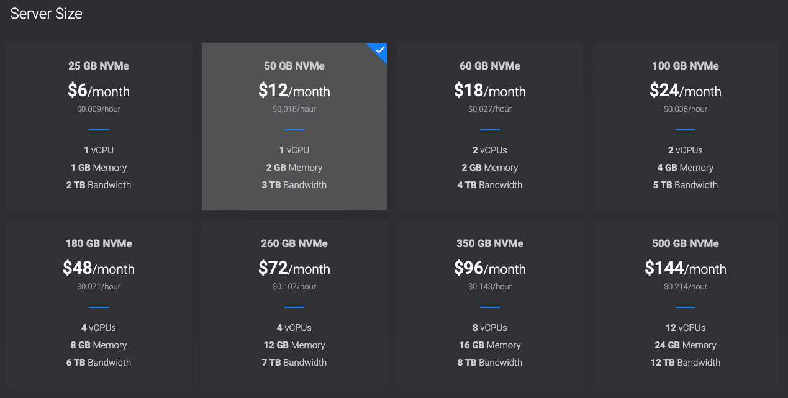Click the blue checkmark on the selected plan
788x398 pixels.
(x=380, y=50)
